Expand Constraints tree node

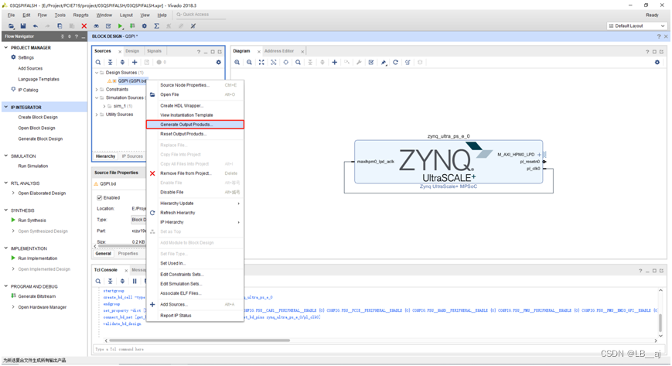pos(97,89)
